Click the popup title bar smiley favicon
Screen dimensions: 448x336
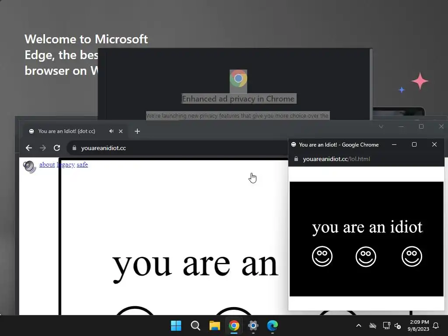click(x=294, y=144)
